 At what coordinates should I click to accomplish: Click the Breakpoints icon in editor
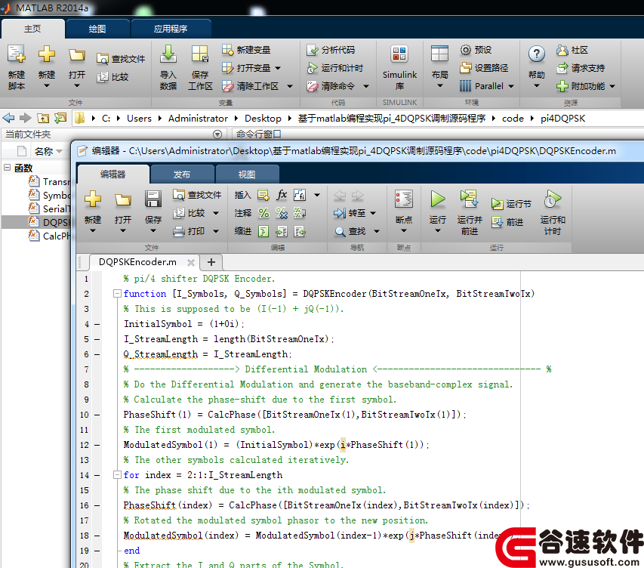[x=404, y=199]
